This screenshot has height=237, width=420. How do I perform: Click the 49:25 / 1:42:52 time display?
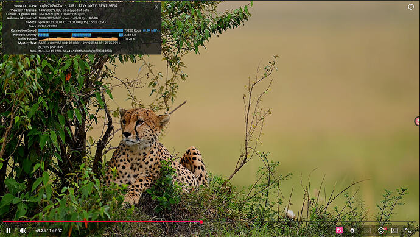[x=49, y=230]
